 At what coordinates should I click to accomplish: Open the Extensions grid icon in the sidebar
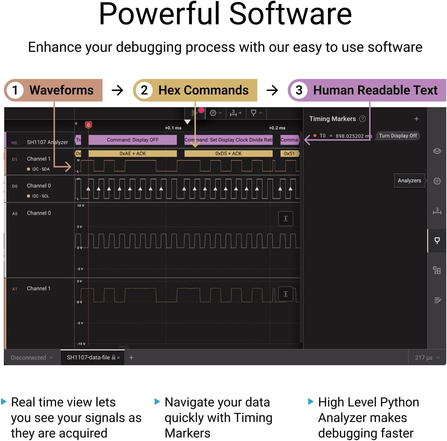437,270
